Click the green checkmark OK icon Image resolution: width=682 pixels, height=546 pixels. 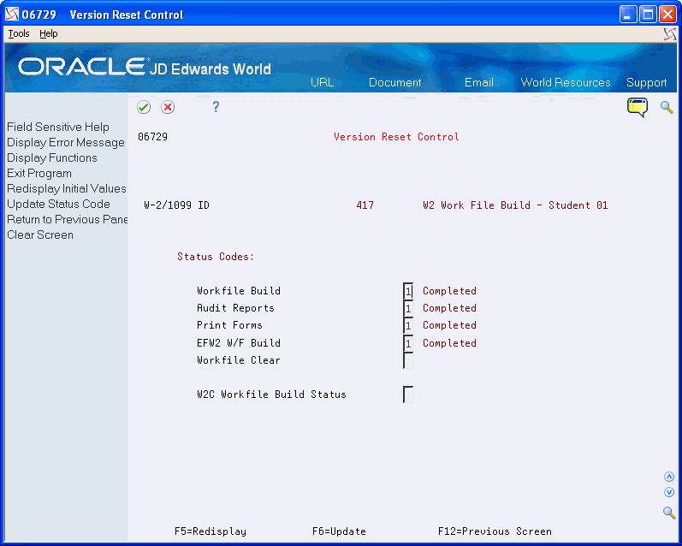(144, 107)
